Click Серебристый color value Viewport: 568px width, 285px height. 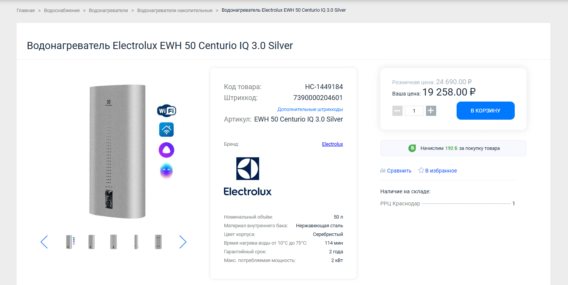(x=328, y=234)
